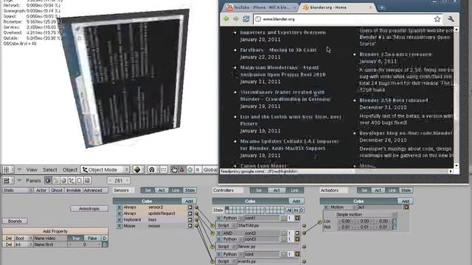Delete the Motion actuator named act

[326, 208]
